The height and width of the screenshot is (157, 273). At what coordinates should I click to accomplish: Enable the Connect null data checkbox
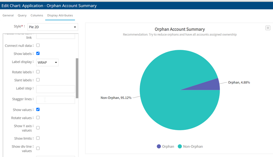[38, 45]
